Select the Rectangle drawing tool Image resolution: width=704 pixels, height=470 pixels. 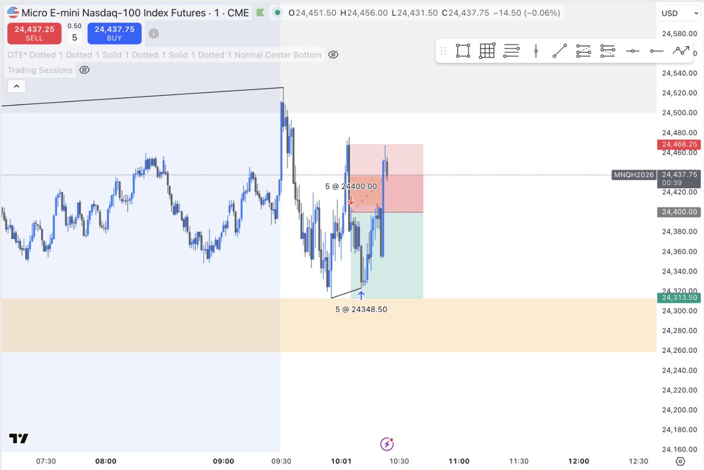pos(463,51)
